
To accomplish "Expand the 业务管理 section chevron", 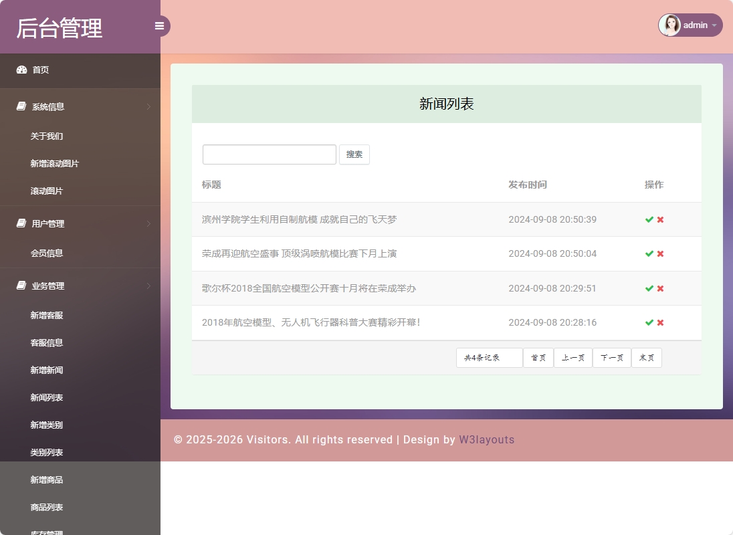I will [148, 286].
